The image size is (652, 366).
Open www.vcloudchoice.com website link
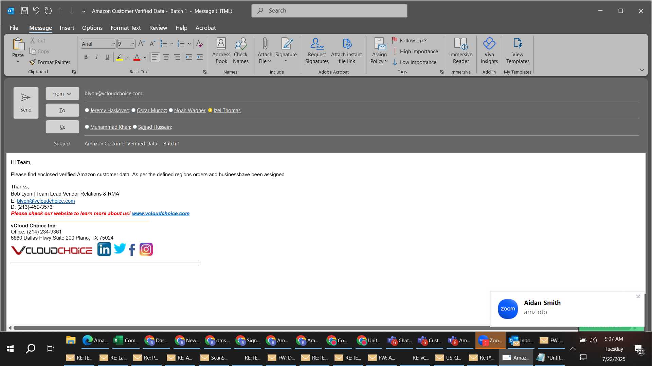point(161,213)
